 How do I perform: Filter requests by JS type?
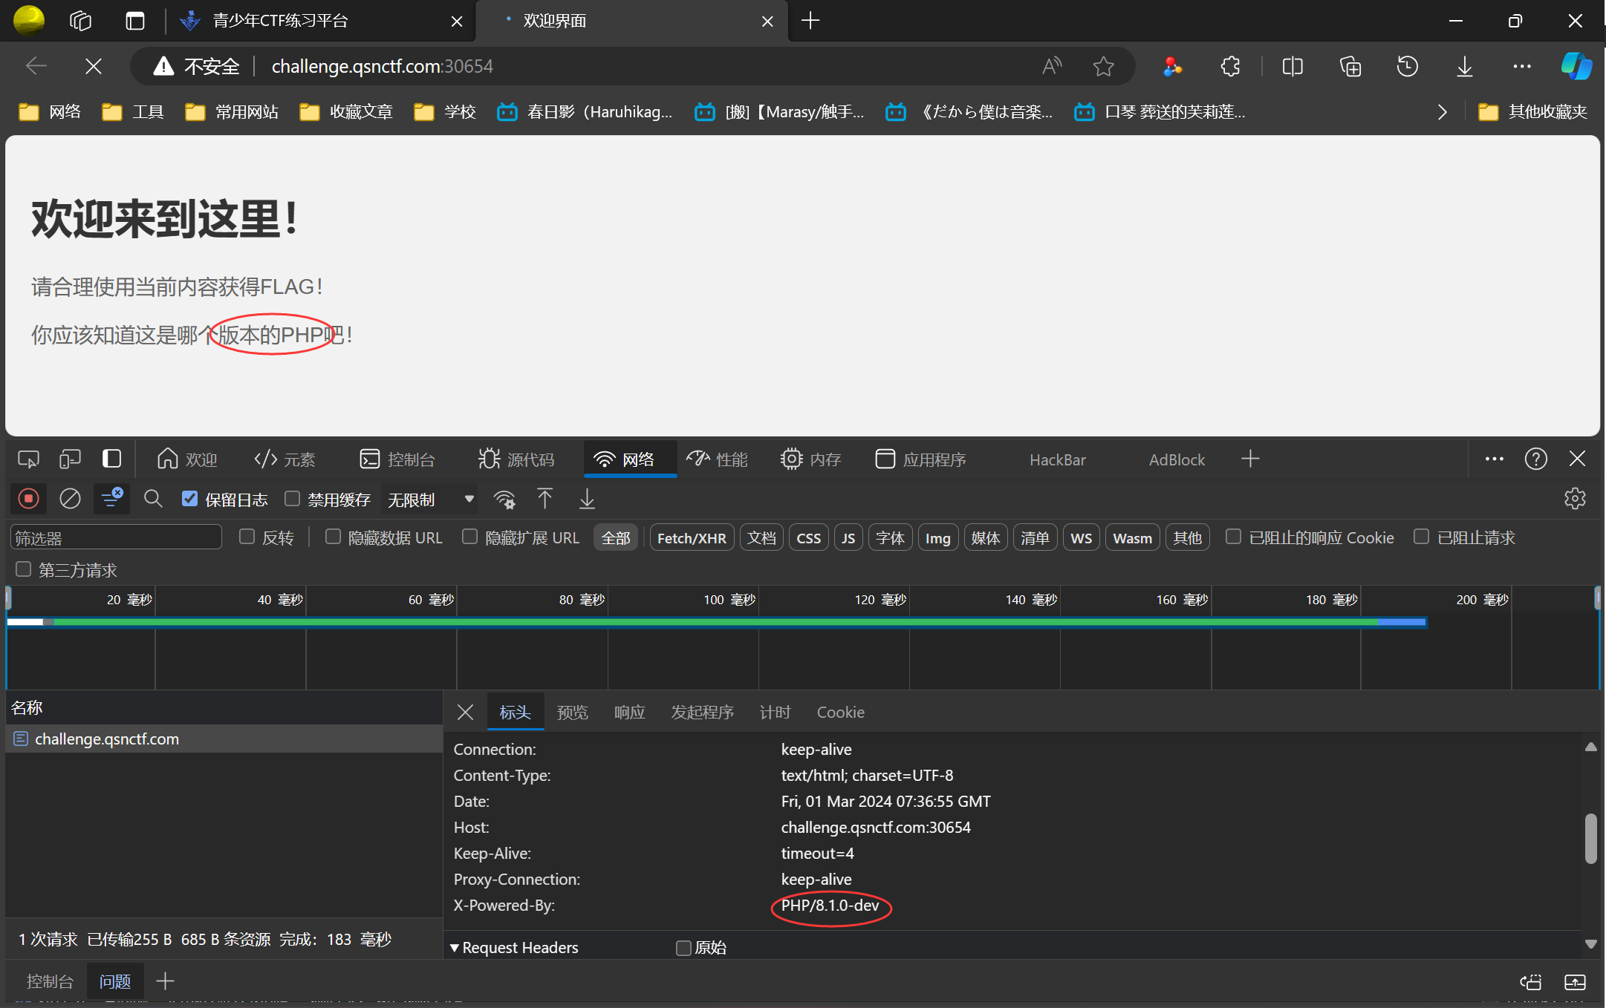(x=848, y=537)
